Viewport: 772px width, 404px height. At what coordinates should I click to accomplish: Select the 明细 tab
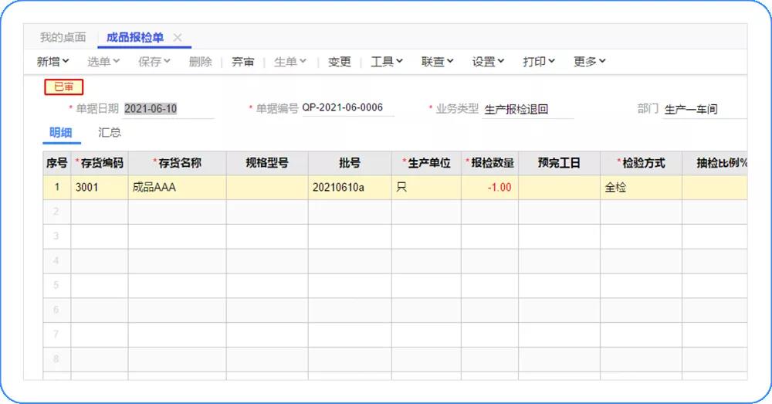(x=61, y=133)
